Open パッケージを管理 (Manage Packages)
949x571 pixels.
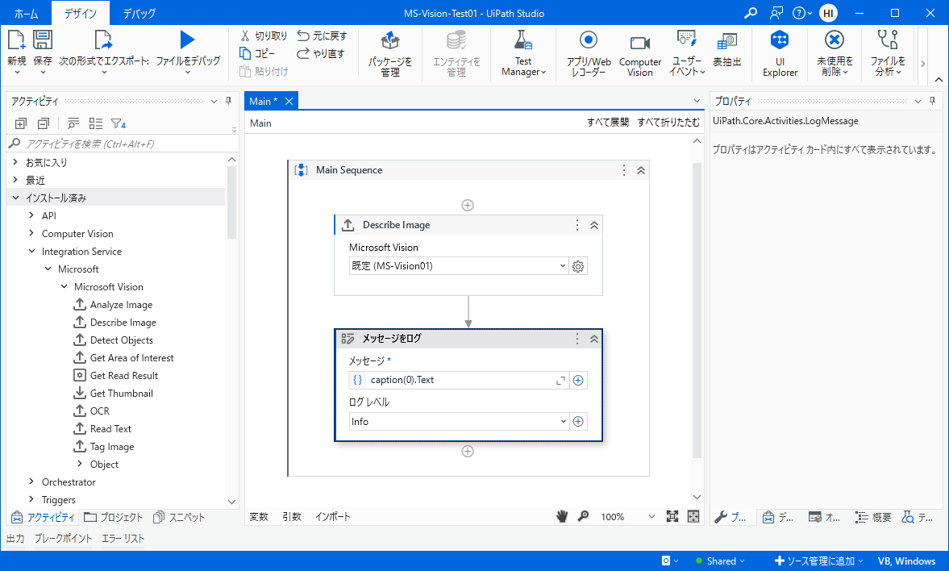coord(390,53)
